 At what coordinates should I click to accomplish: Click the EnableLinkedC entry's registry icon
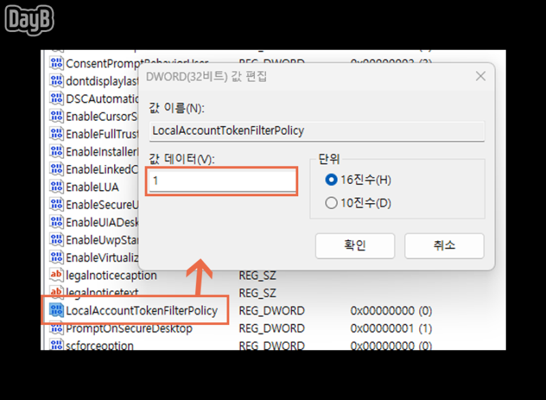click(x=57, y=169)
